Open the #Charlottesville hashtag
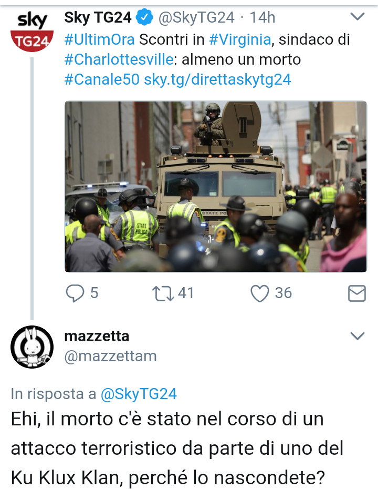This screenshot has height=489, width=378. pyautogui.click(x=119, y=59)
